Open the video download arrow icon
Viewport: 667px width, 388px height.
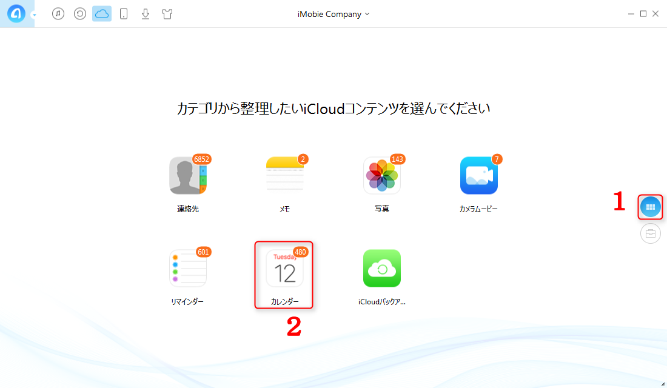146,13
